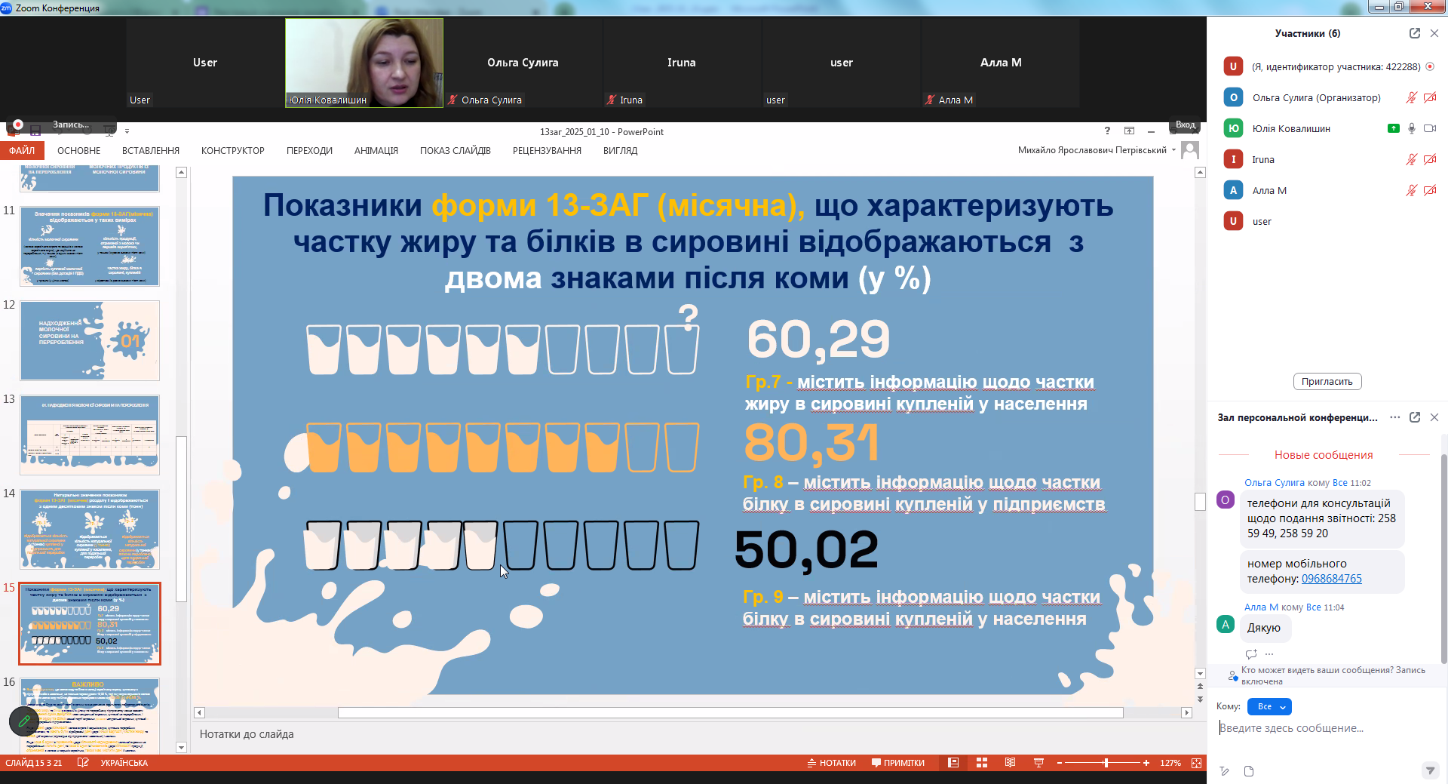This screenshot has width=1448, height=784.
Task: Toggle НОТАТКИ notes pane
Action: click(831, 763)
